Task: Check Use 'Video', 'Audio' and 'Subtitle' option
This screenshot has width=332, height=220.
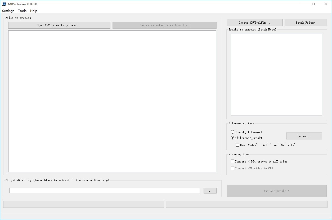Action: click(x=238, y=145)
